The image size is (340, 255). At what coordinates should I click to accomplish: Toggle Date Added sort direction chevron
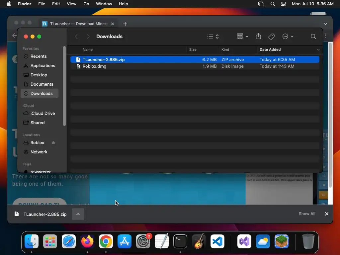click(318, 50)
